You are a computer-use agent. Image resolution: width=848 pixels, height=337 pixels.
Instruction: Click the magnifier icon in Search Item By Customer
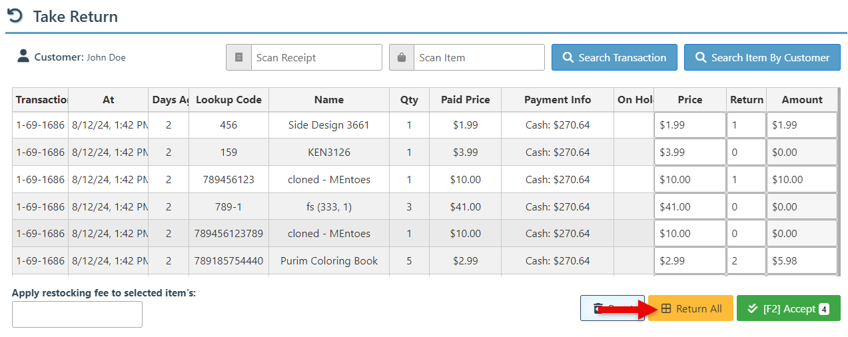pyautogui.click(x=701, y=58)
